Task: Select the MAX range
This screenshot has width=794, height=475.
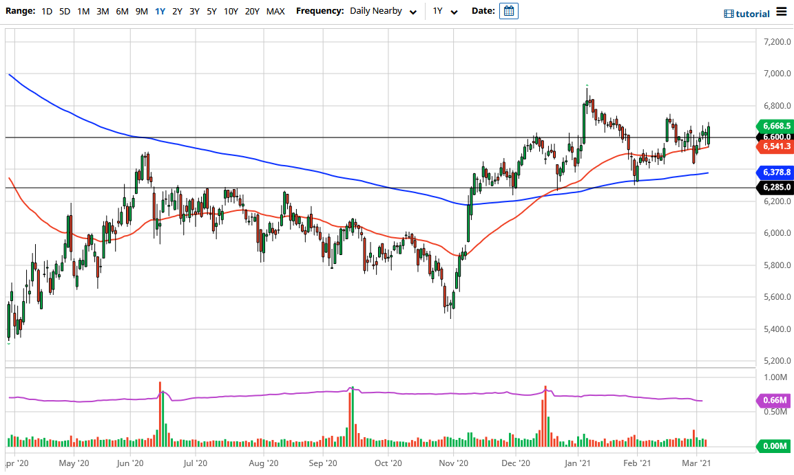Action: 275,11
